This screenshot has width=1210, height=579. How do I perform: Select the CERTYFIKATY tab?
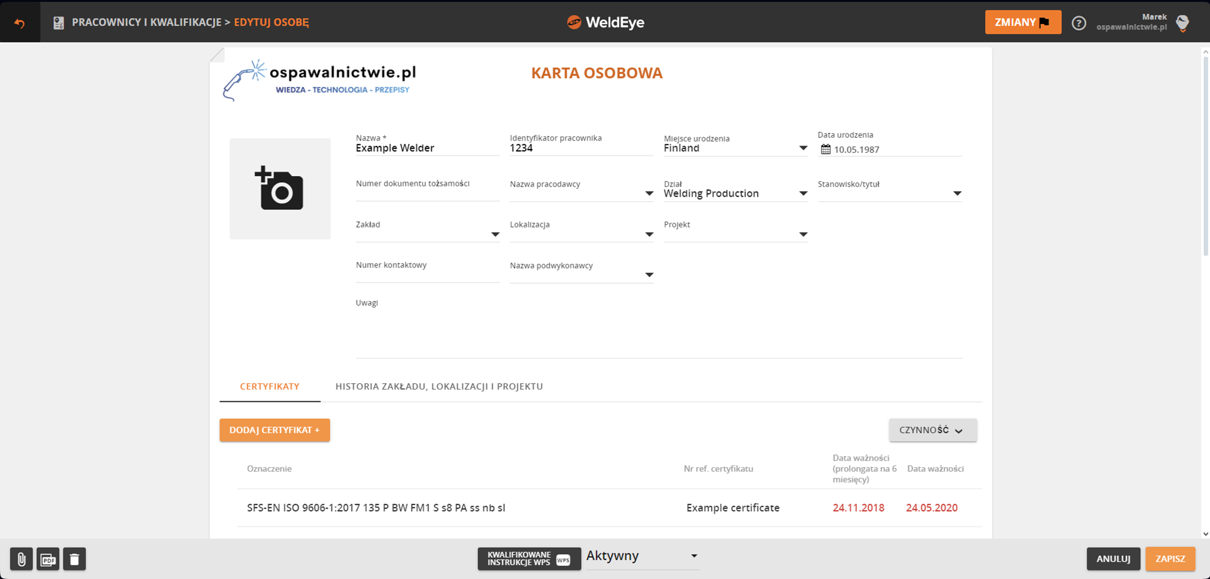[270, 386]
